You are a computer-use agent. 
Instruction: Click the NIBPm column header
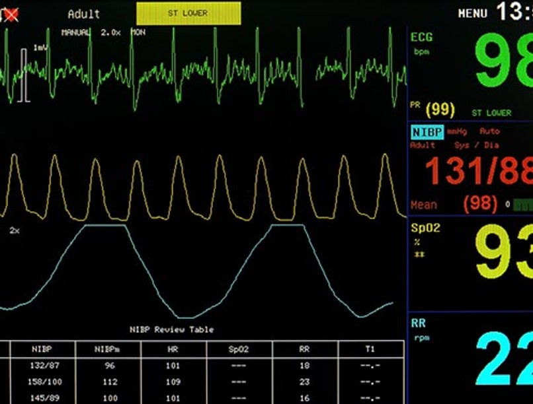click(x=108, y=348)
